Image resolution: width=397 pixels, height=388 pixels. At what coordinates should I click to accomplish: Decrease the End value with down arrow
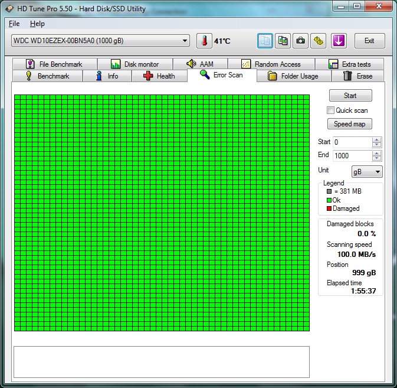click(377, 158)
